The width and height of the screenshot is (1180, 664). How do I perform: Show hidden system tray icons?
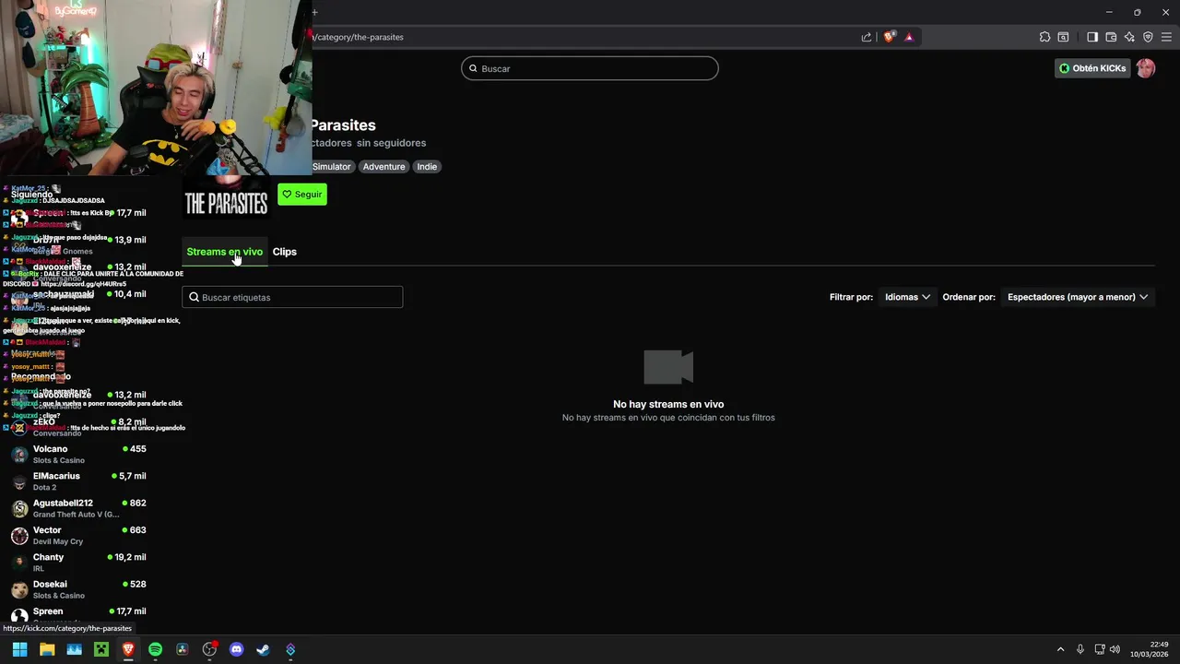tap(1060, 649)
